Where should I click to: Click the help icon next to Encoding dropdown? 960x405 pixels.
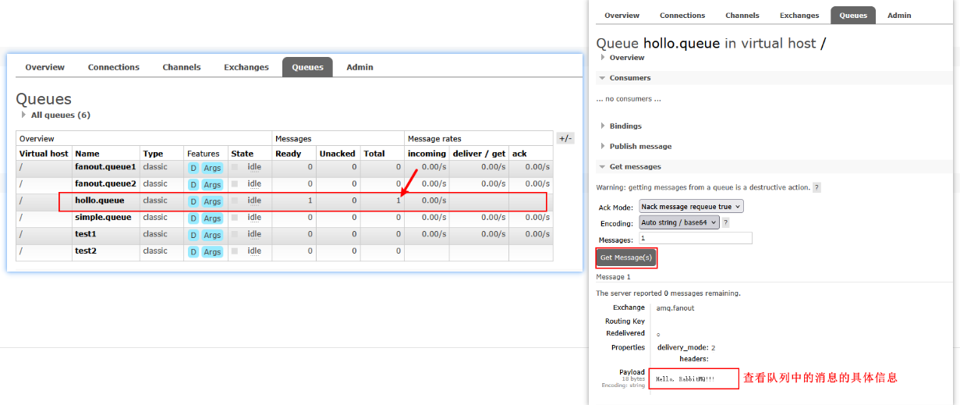[x=725, y=222]
